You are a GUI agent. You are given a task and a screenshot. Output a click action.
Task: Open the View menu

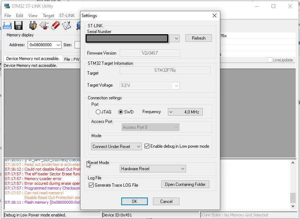click(x=33, y=16)
